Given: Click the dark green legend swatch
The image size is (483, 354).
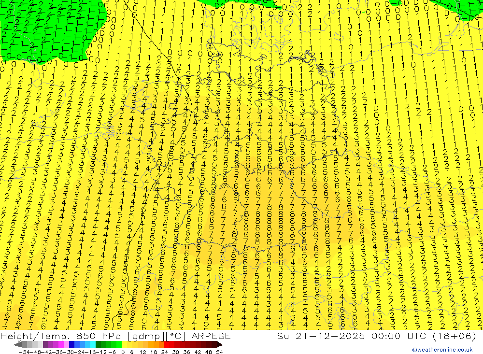Looking at the screenshot, I should click(x=98, y=345).
